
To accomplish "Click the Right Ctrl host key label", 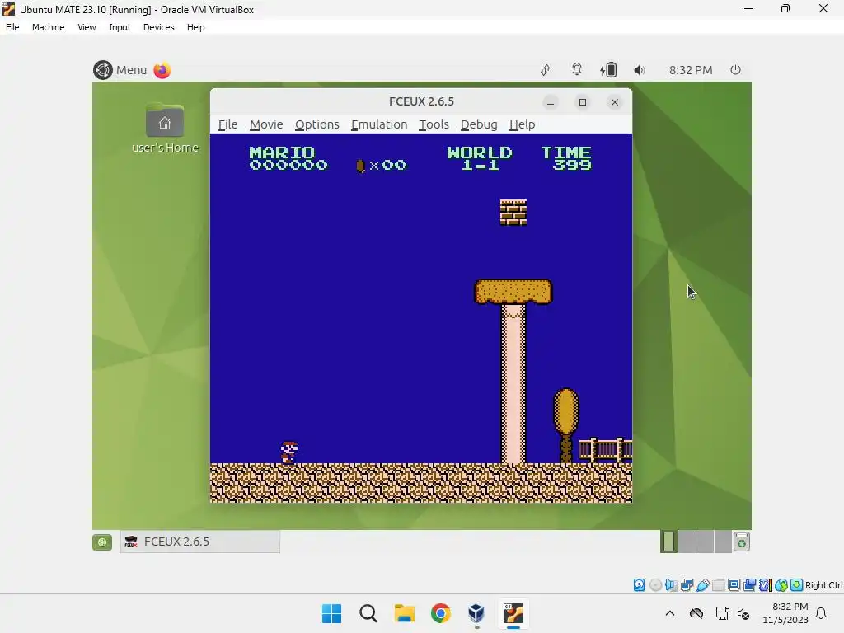I will (x=823, y=585).
